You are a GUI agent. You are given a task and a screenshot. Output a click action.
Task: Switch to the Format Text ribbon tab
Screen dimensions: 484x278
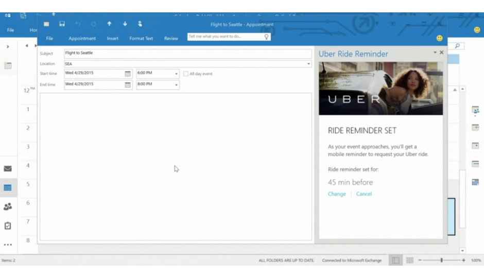141,38
